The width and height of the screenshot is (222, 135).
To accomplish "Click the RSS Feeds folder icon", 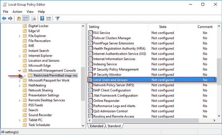I will click(25, 105).
